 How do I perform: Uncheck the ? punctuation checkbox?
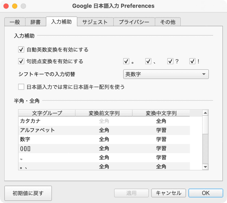170,61
